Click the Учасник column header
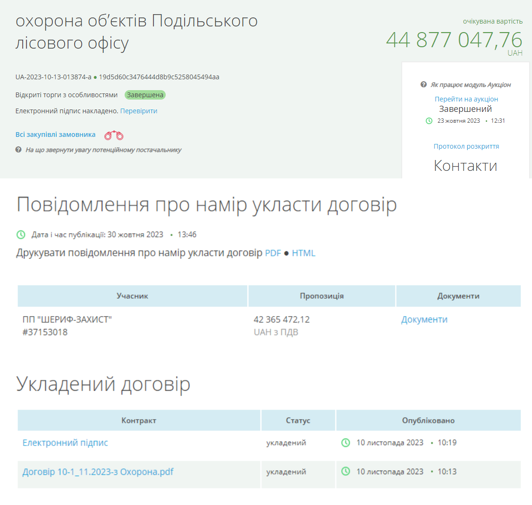The width and height of the screenshot is (532, 505). pyautogui.click(x=132, y=296)
